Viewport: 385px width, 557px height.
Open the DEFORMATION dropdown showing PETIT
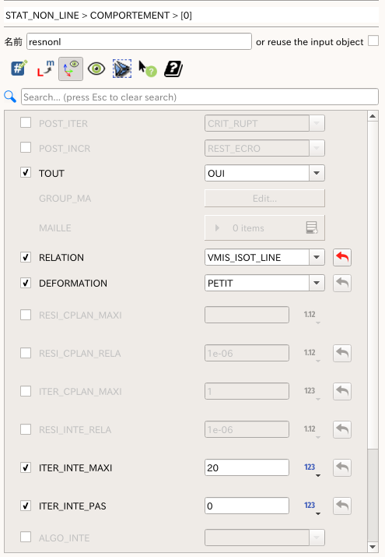coord(264,283)
